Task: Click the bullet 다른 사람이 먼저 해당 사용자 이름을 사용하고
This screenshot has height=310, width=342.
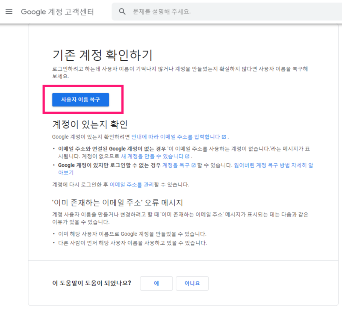Action: point(132,243)
